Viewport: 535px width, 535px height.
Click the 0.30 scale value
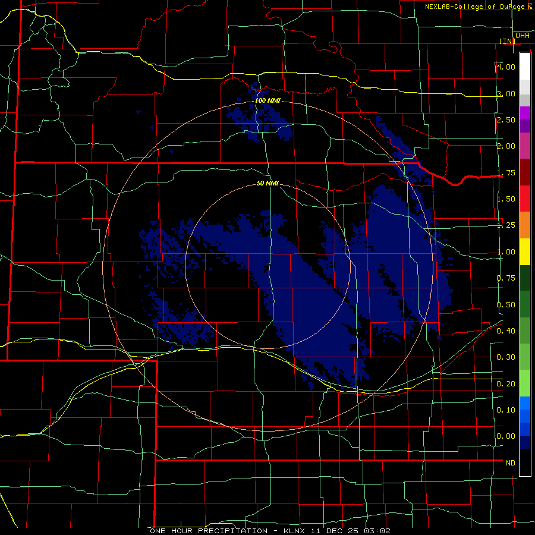coord(506,357)
